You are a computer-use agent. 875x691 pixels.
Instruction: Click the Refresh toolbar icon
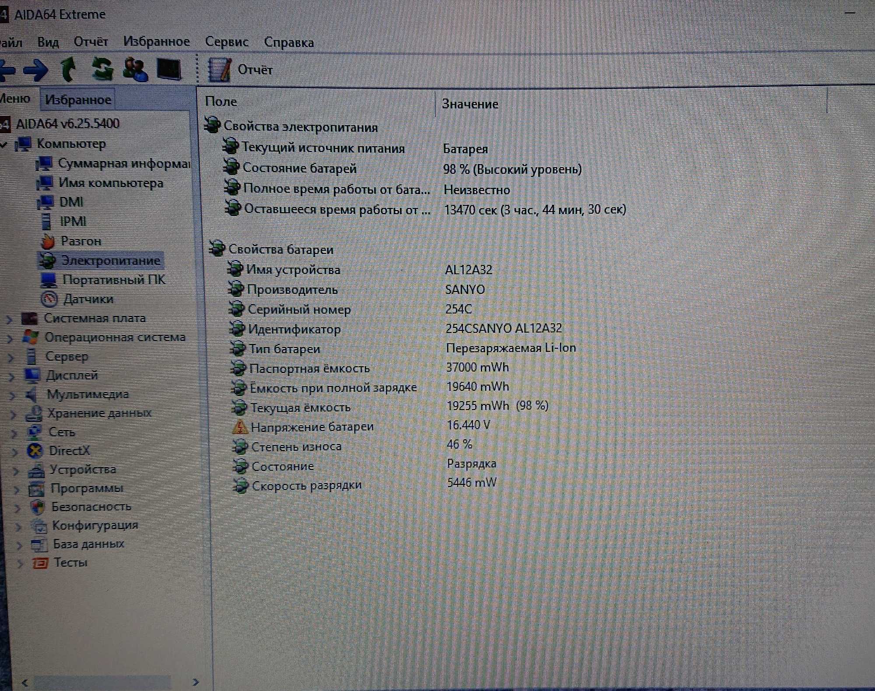[102, 69]
